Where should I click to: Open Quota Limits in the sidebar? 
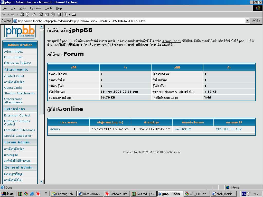pos(13,88)
